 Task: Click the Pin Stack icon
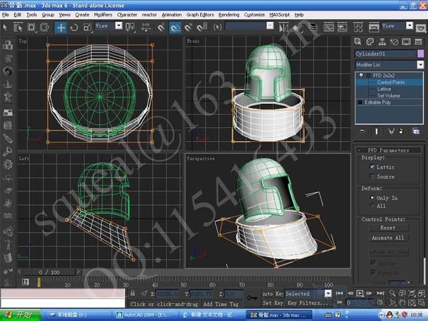362,132
